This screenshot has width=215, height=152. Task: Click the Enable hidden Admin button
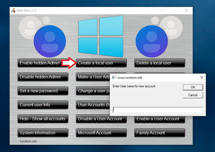tap(43, 63)
